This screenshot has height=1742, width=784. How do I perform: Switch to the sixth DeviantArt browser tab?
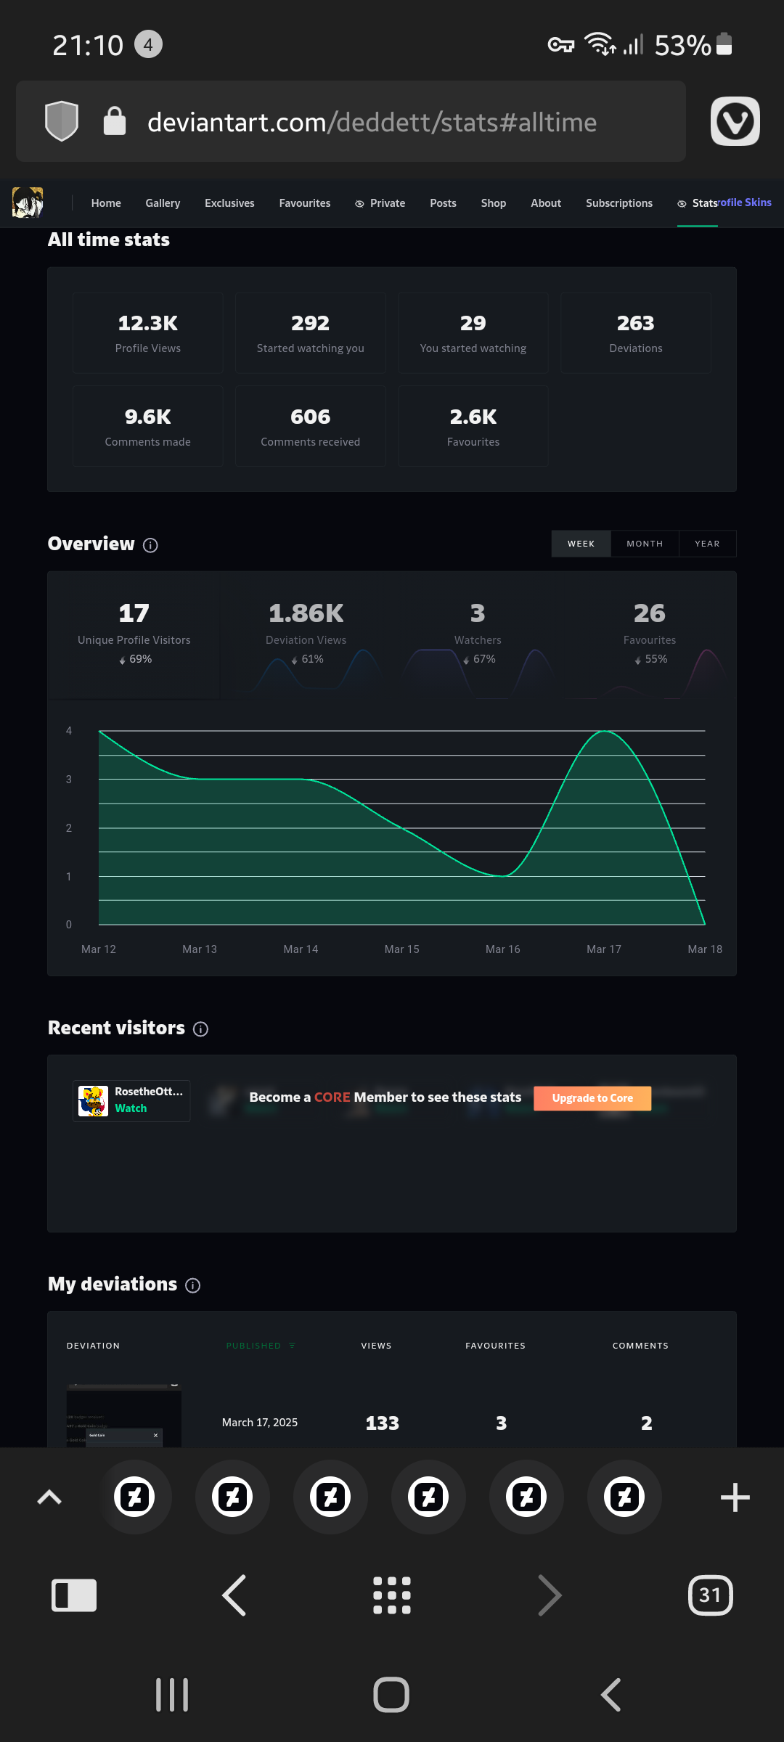tap(624, 1497)
